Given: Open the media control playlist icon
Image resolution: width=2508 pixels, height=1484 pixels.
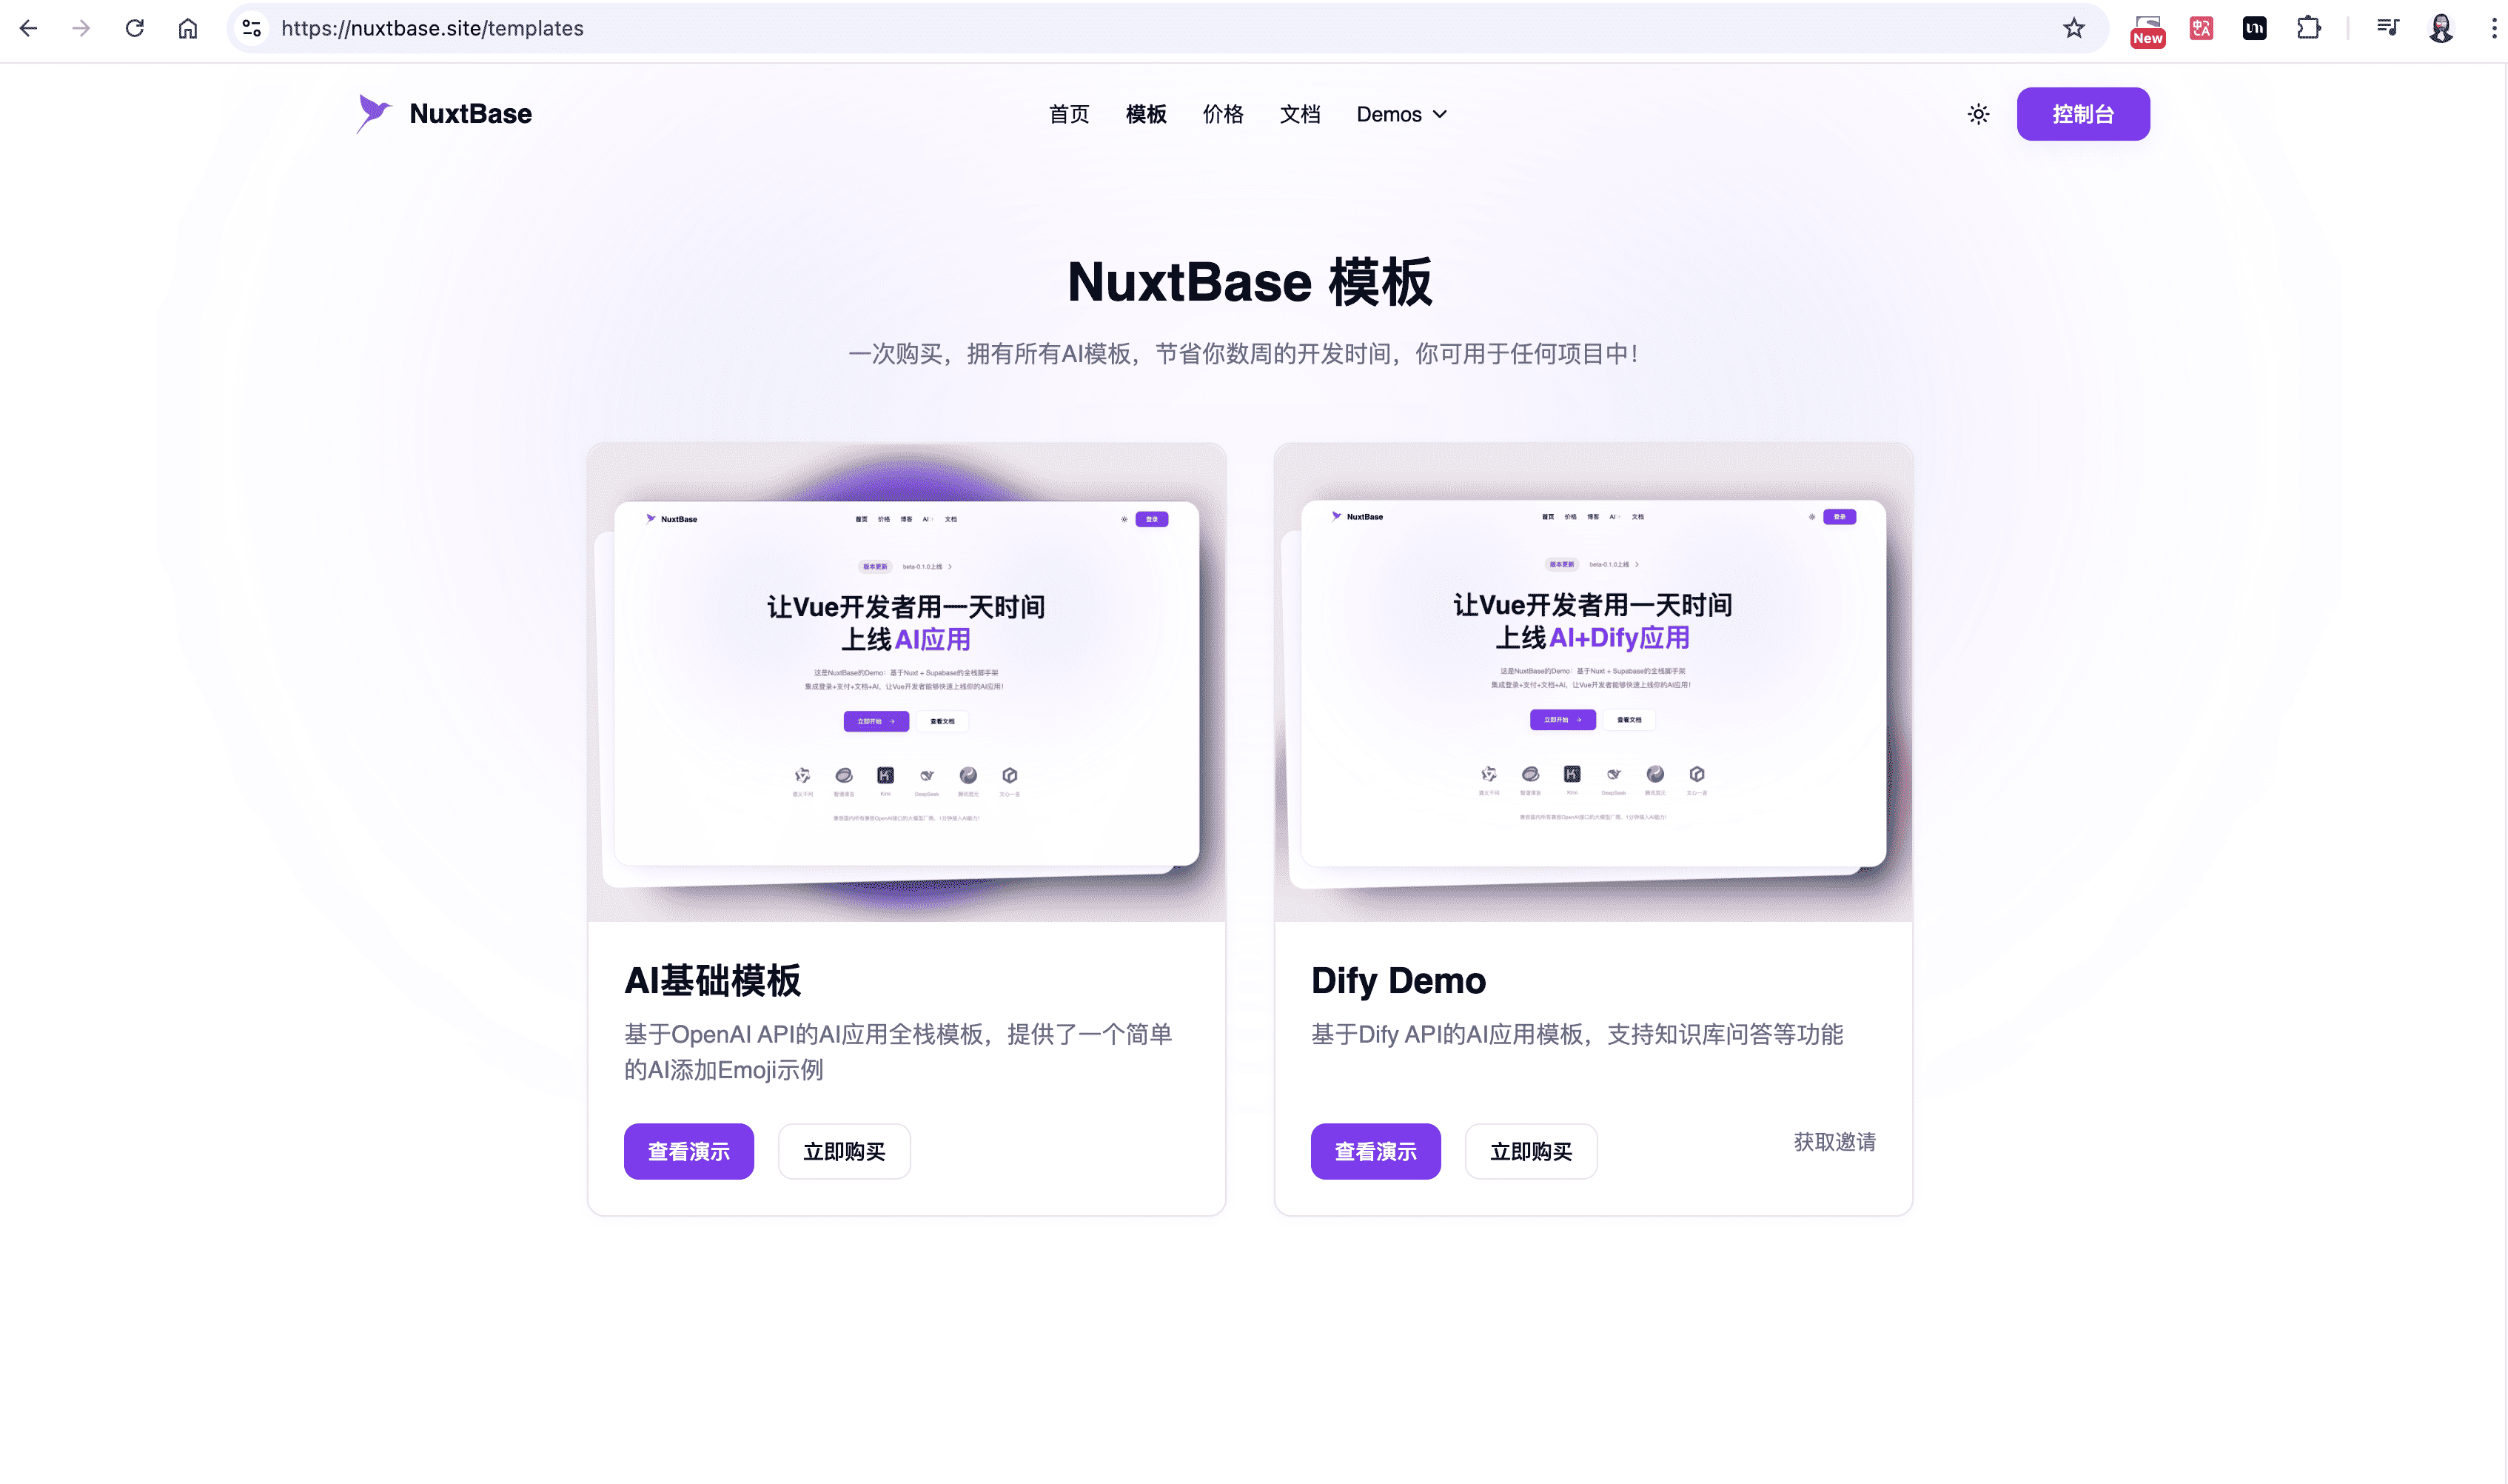Looking at the screenshot, I should pos(2388,28).
